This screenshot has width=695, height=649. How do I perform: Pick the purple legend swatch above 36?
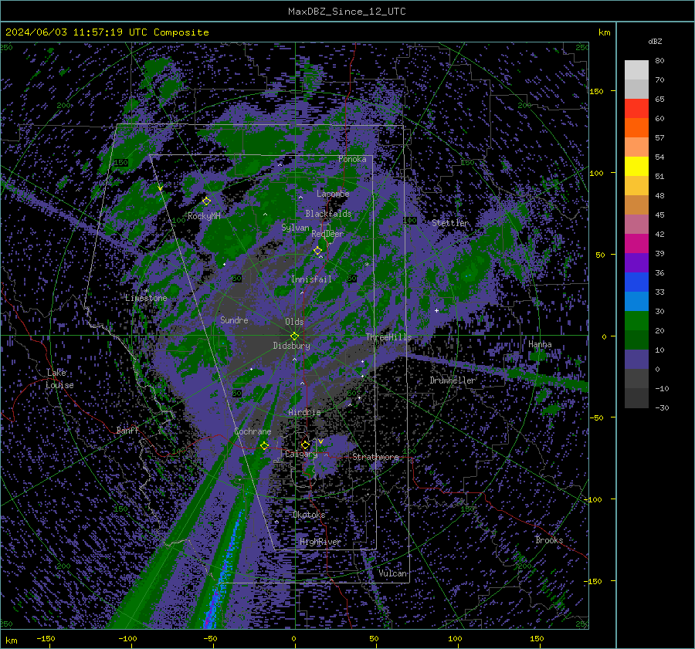point(636,262)
